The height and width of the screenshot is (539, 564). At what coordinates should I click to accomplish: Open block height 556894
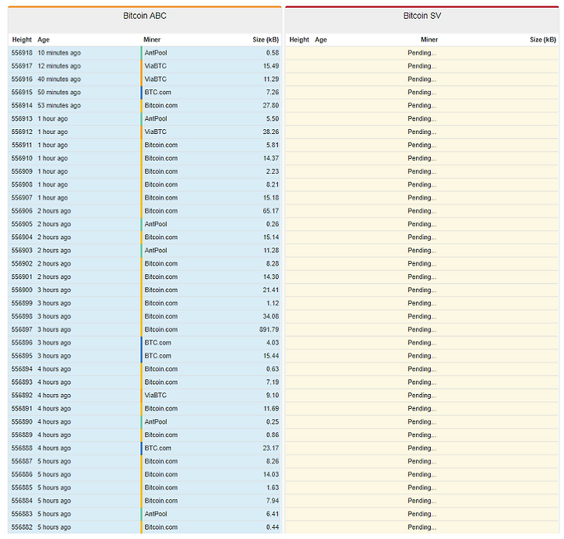pyautogui.click(x=22, y=369)
